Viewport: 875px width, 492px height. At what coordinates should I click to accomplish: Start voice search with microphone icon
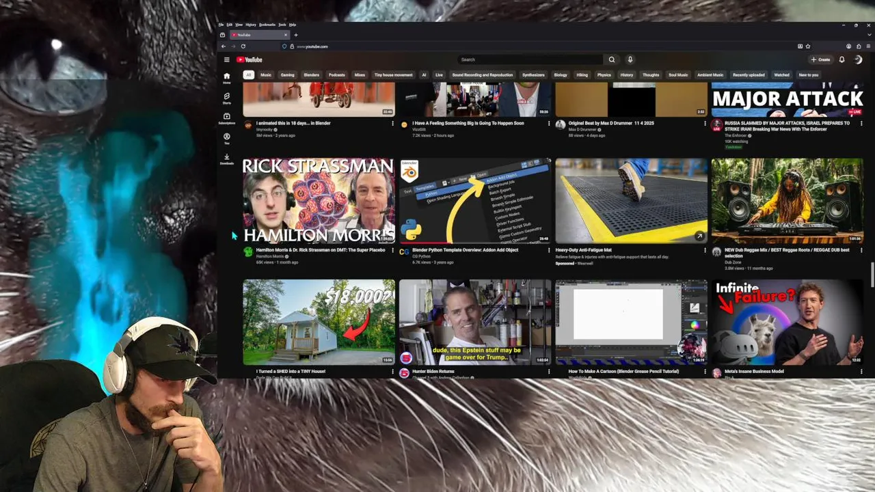click(630, 59)
